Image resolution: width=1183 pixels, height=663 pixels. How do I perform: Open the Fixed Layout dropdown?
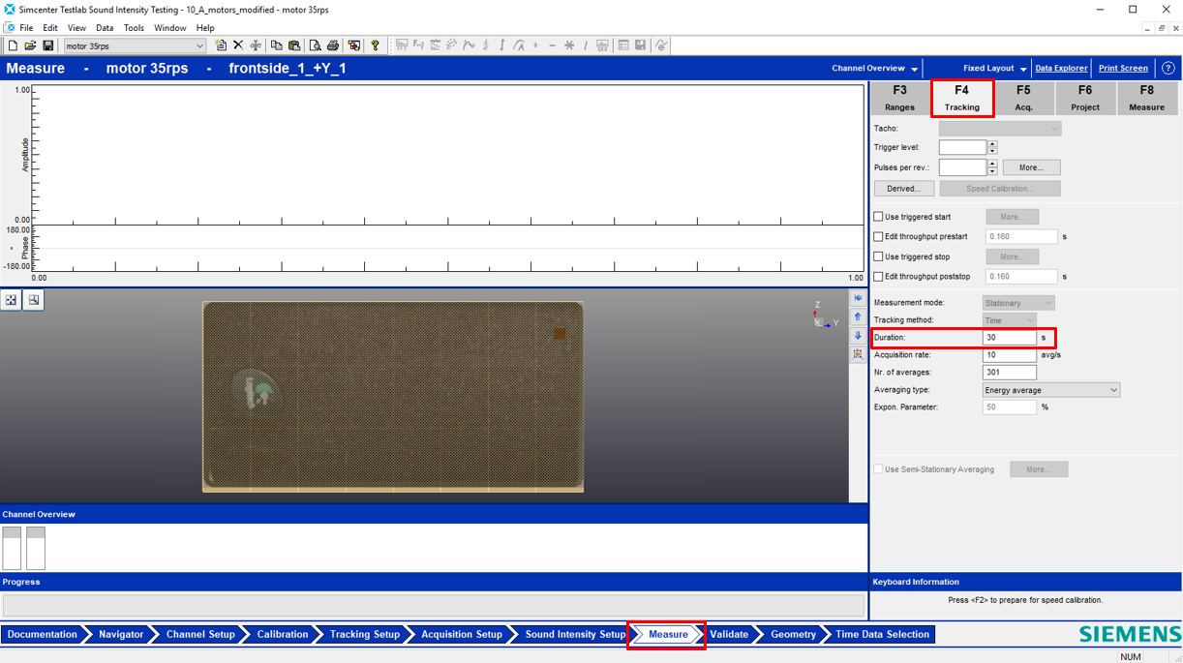[x=995, y=69]
